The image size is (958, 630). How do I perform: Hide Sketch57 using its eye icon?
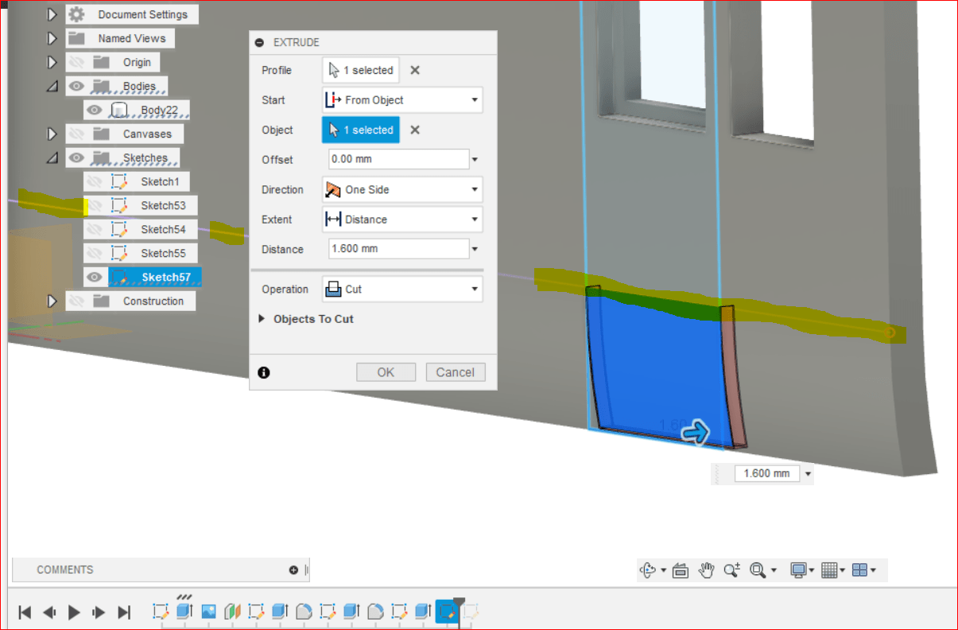[x=95, y=277]
